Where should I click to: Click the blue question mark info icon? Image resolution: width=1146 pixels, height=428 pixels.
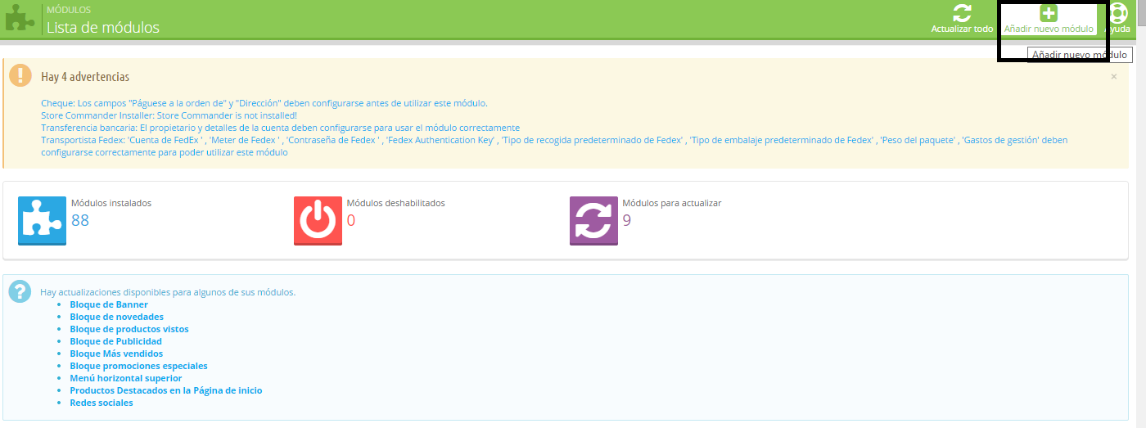20,291
